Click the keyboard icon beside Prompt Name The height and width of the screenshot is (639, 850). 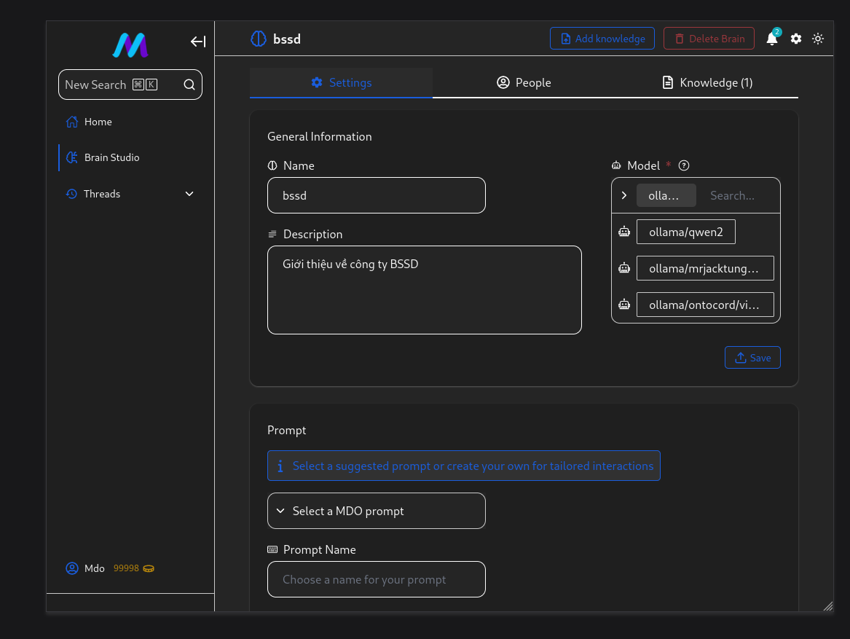tap(272, 549)
